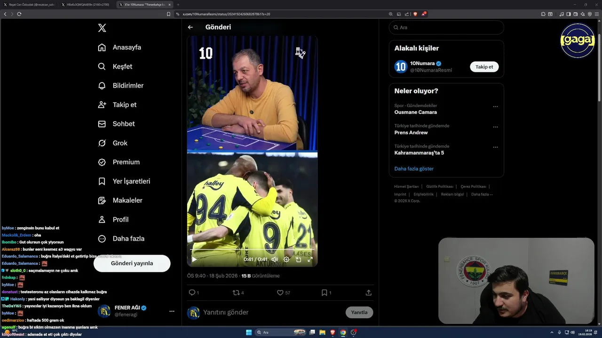Open Ousmane Camara trend
The image size is (602, 338).
[x=415, y=112]
